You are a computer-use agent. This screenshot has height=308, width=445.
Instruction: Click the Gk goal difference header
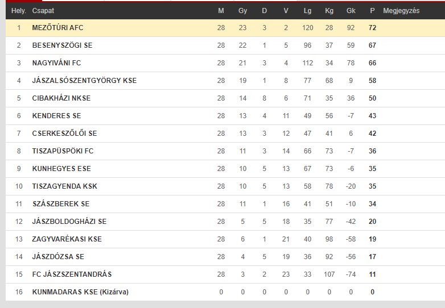click(x=351, y=11)
